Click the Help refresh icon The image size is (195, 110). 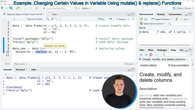pyautogui.click(x=191, y=55)
